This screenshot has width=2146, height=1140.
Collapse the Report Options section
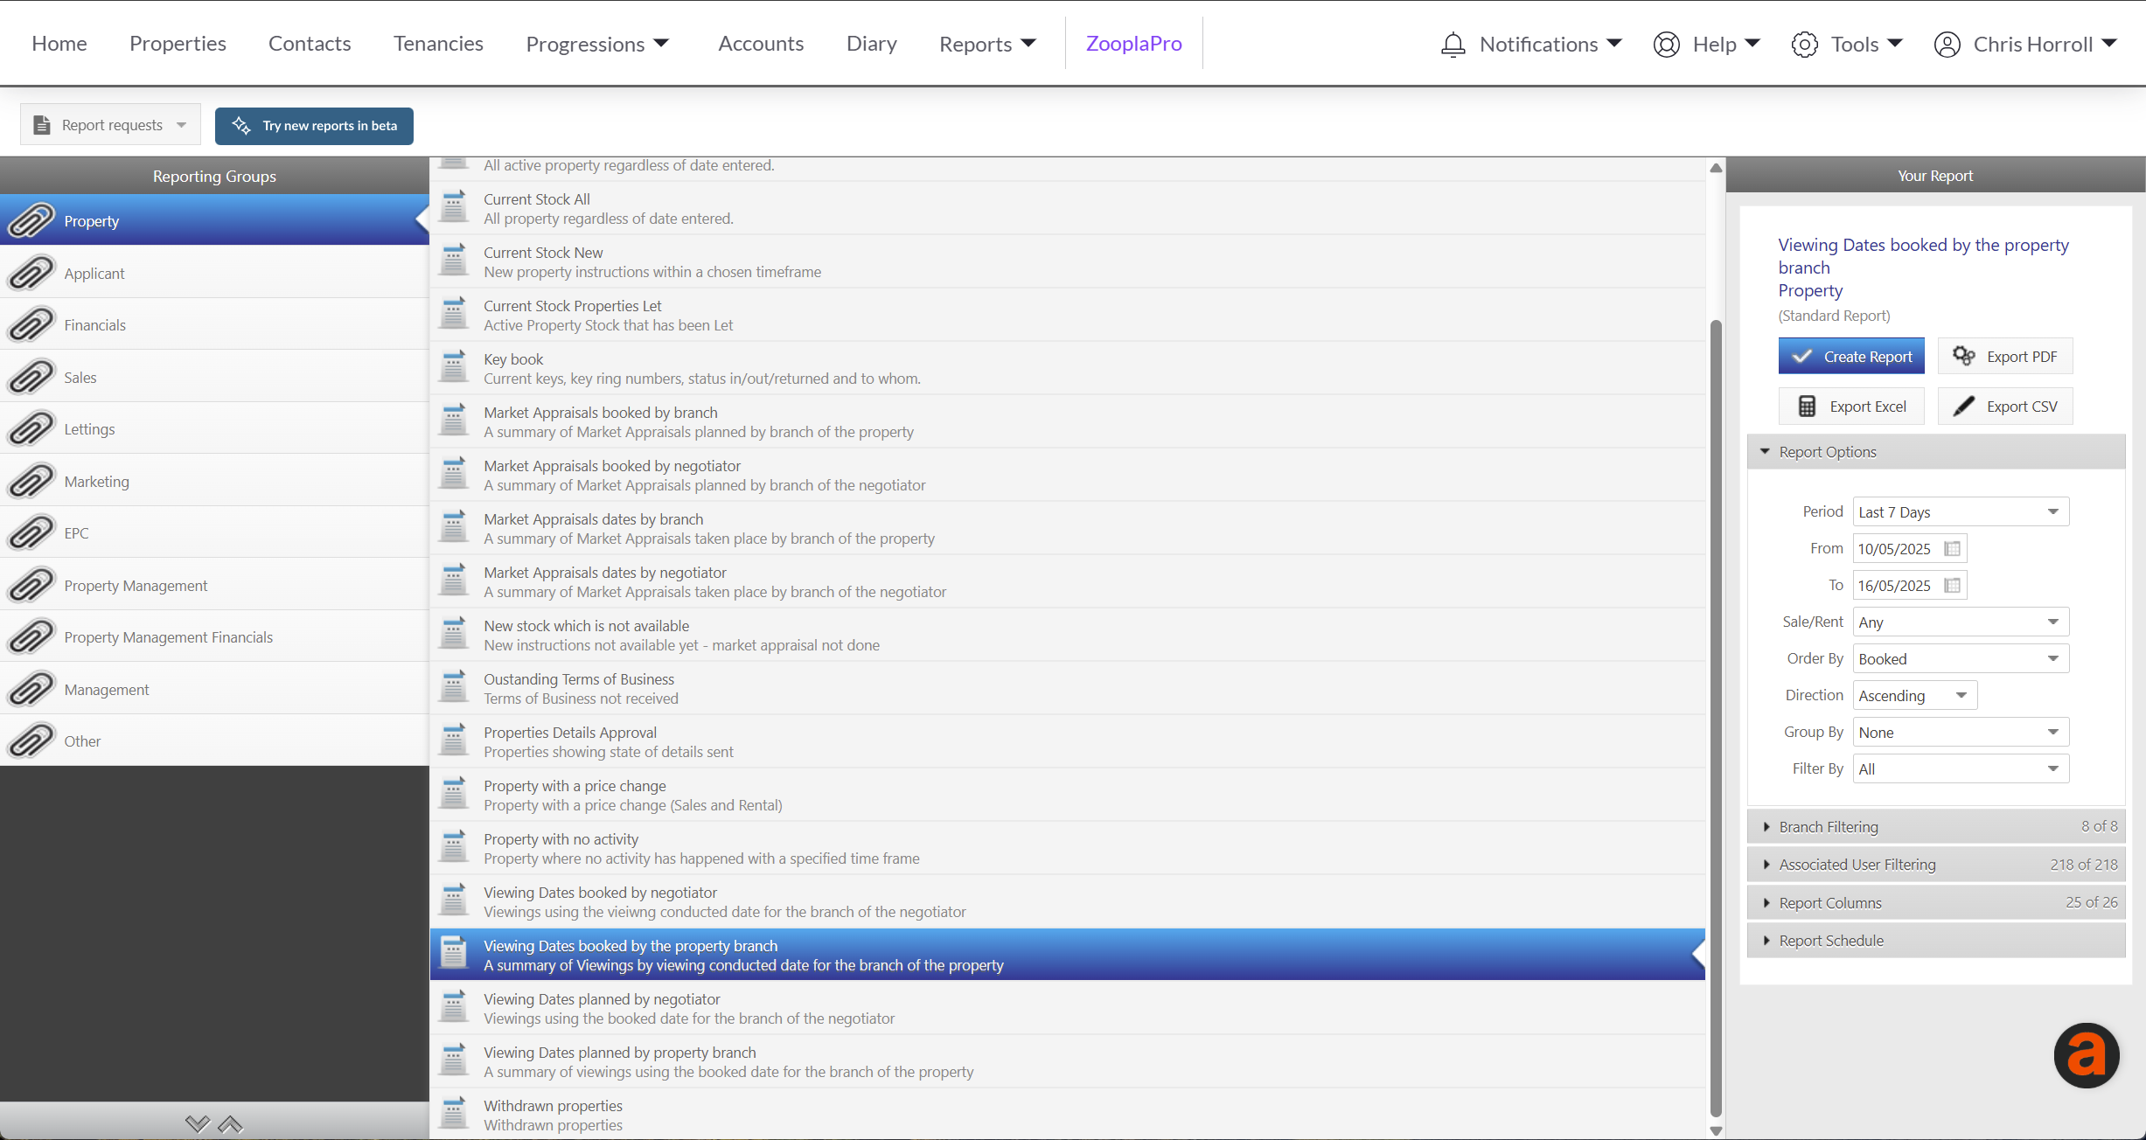pos(1935,451)
